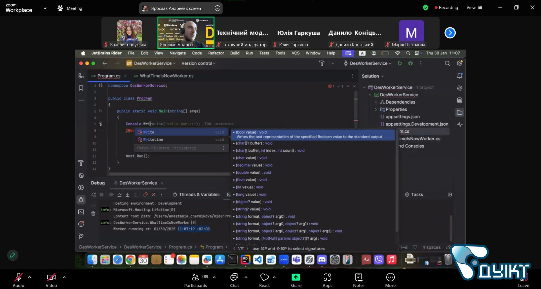Viewport: 541px width, 289px height.
Task: Select (string? value) : void overload
Action: [253, 209]
